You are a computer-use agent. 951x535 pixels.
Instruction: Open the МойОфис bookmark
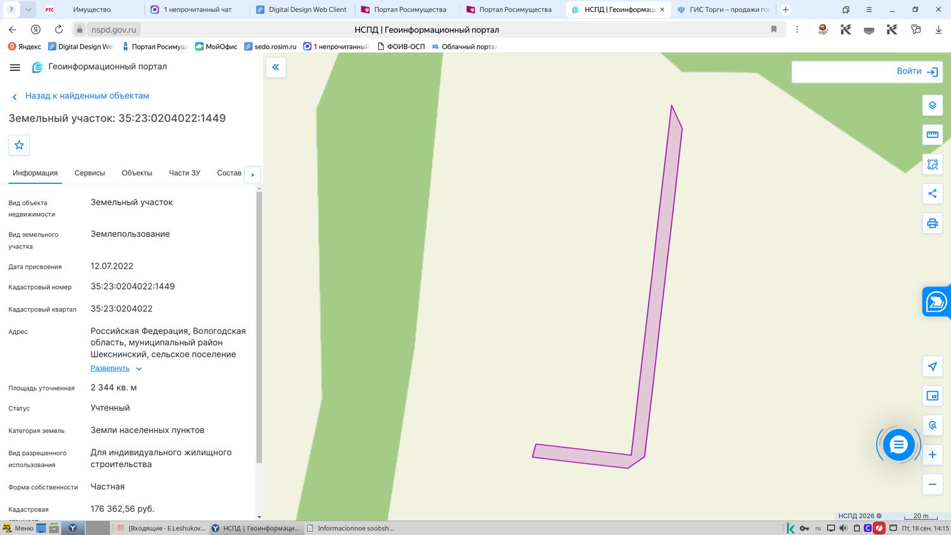[216, 46]
